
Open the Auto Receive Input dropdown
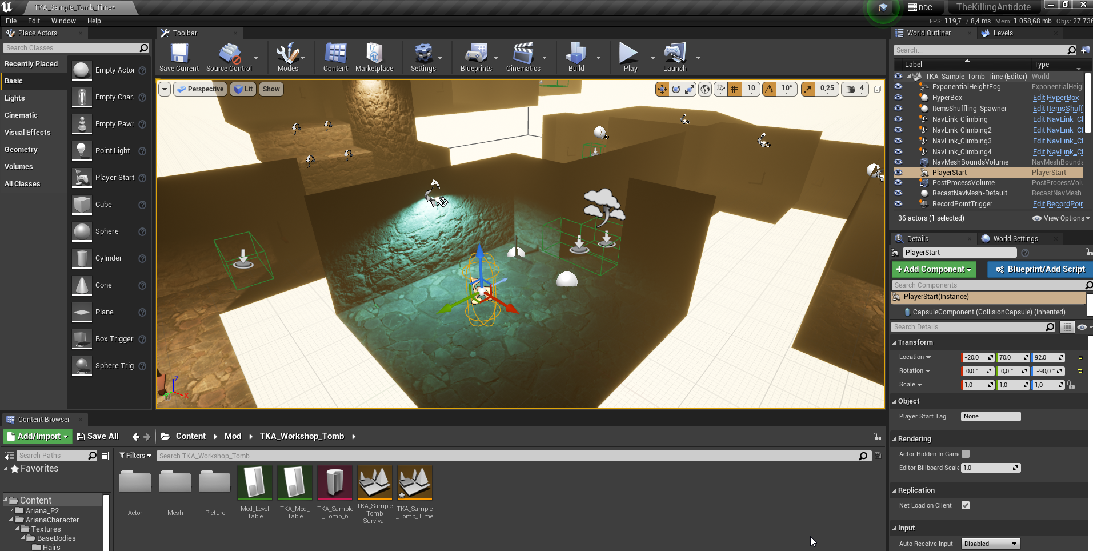pyautogui.click(x=991, y=544)
